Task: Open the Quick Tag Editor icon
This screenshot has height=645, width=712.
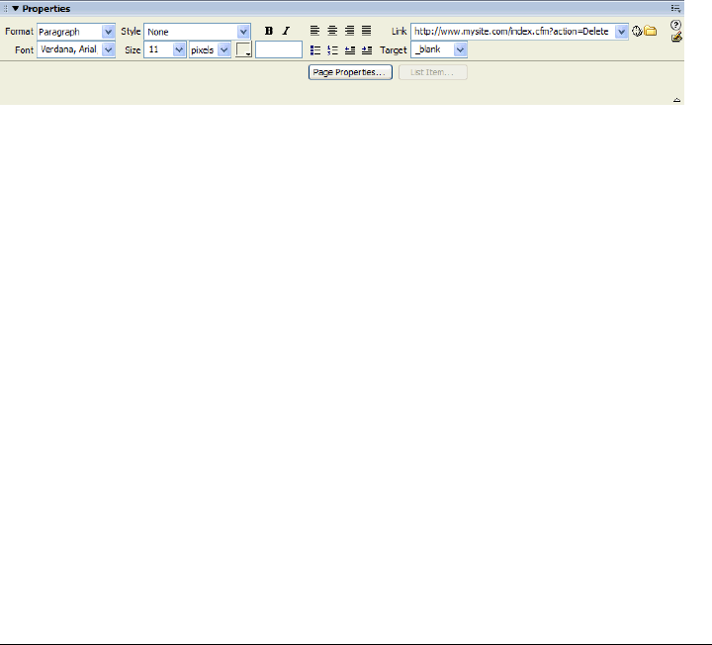Action: click(x=676, y=38)
